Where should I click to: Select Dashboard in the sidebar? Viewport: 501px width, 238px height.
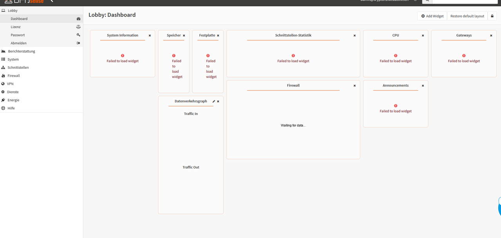pos(41,19)
